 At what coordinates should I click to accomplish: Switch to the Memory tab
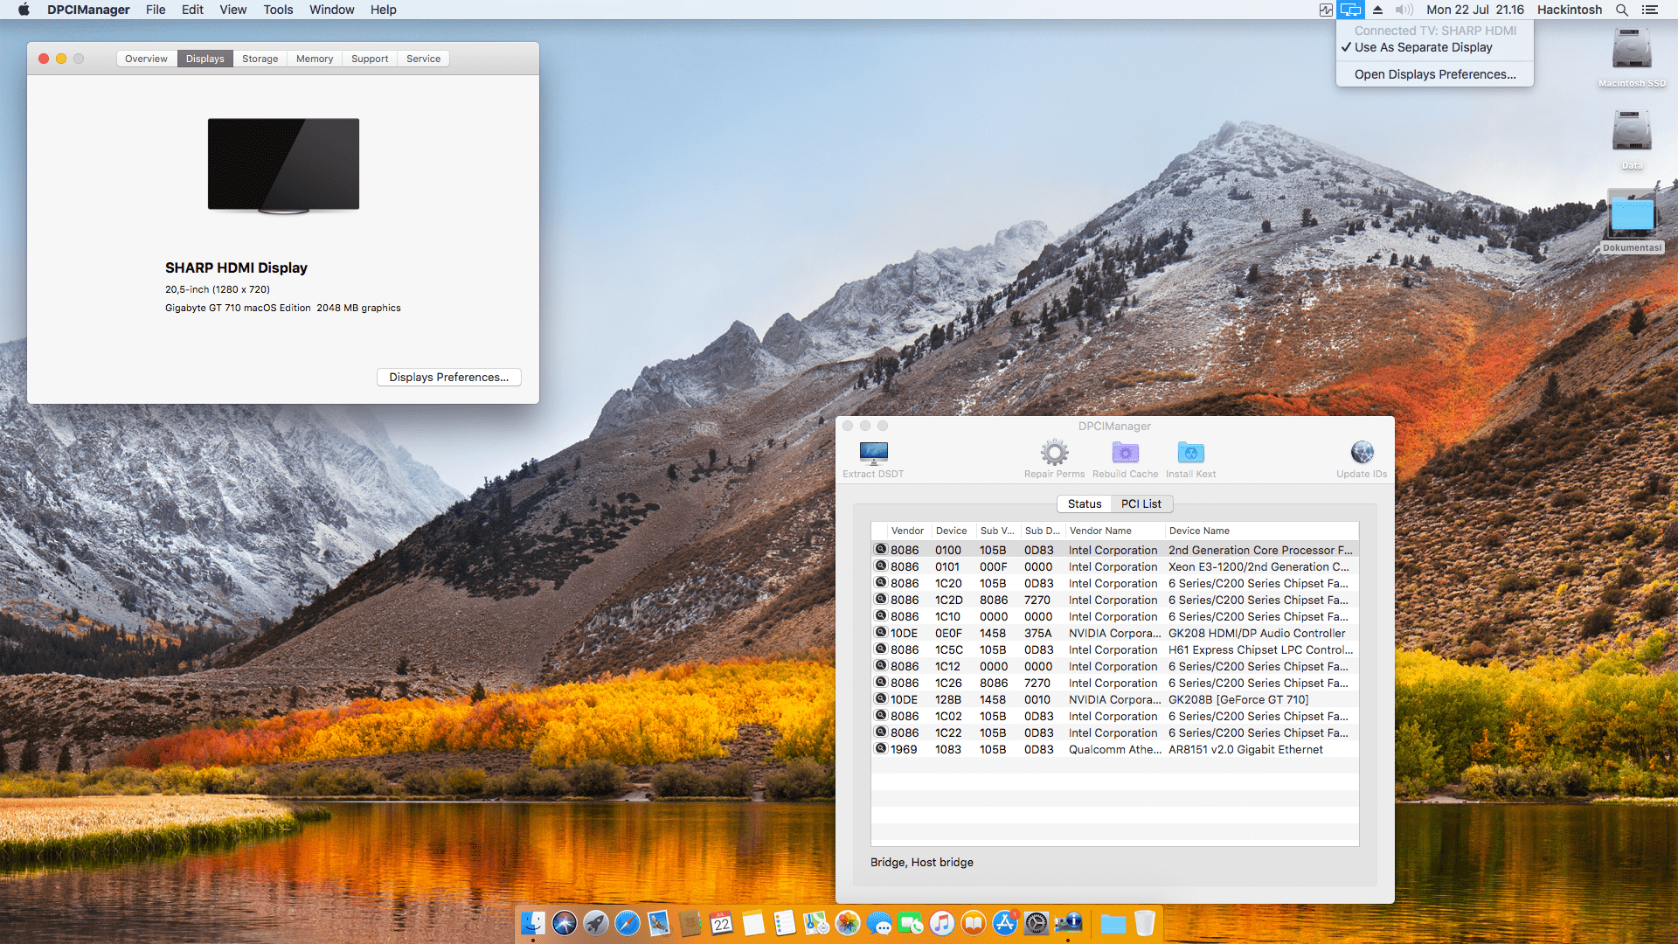315,59
